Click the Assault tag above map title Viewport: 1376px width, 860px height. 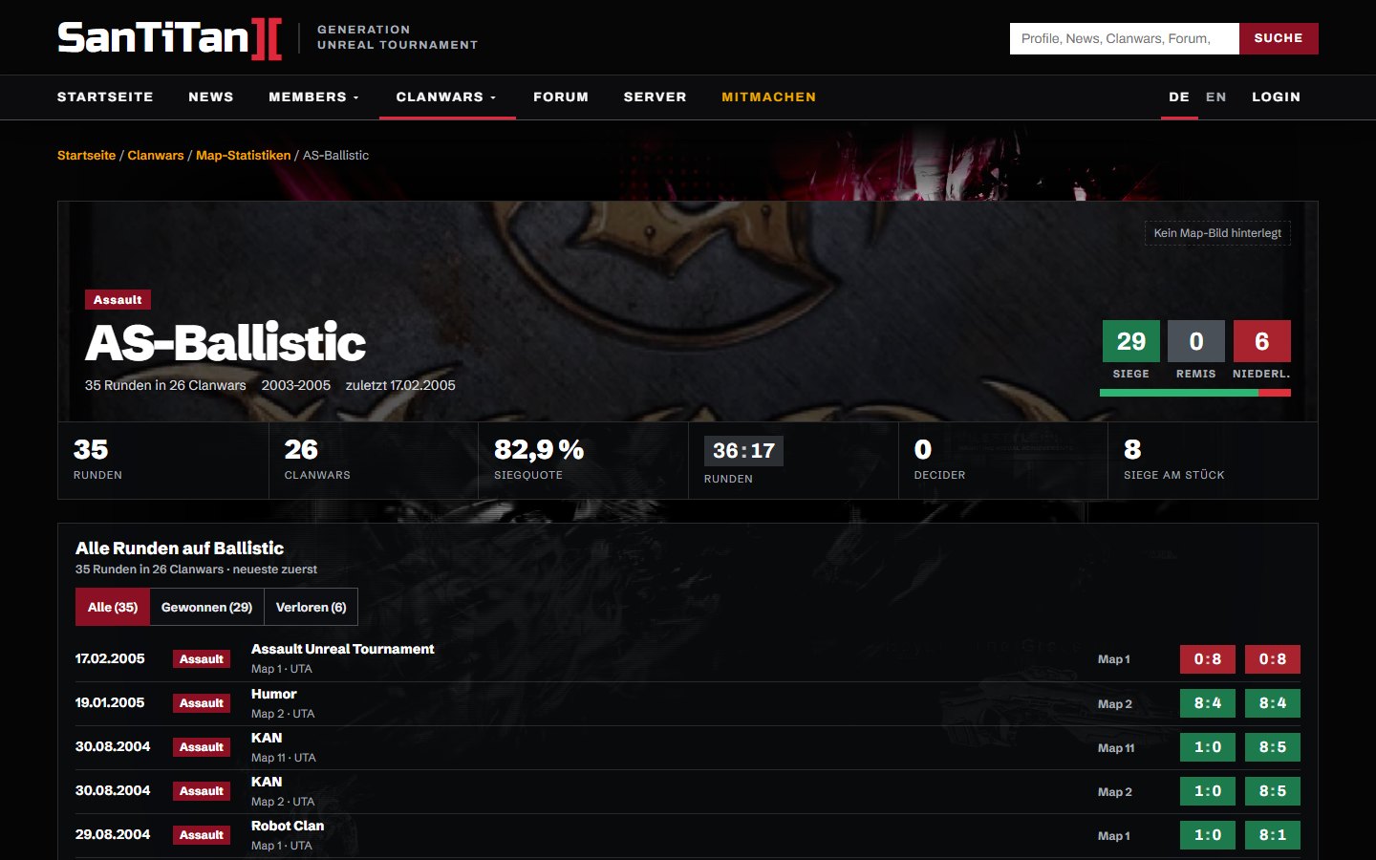point(118,300)
